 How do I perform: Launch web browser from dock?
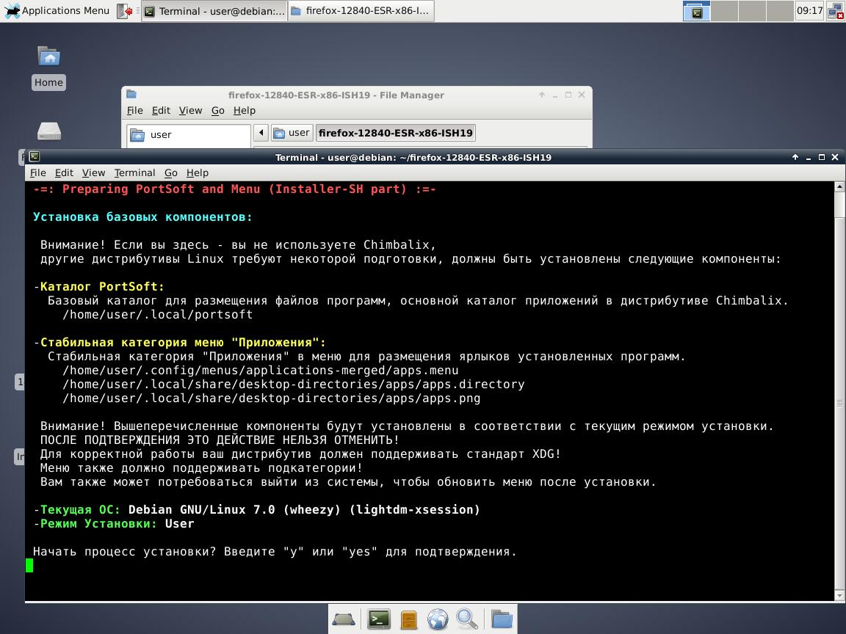click(x=438, y=619)
